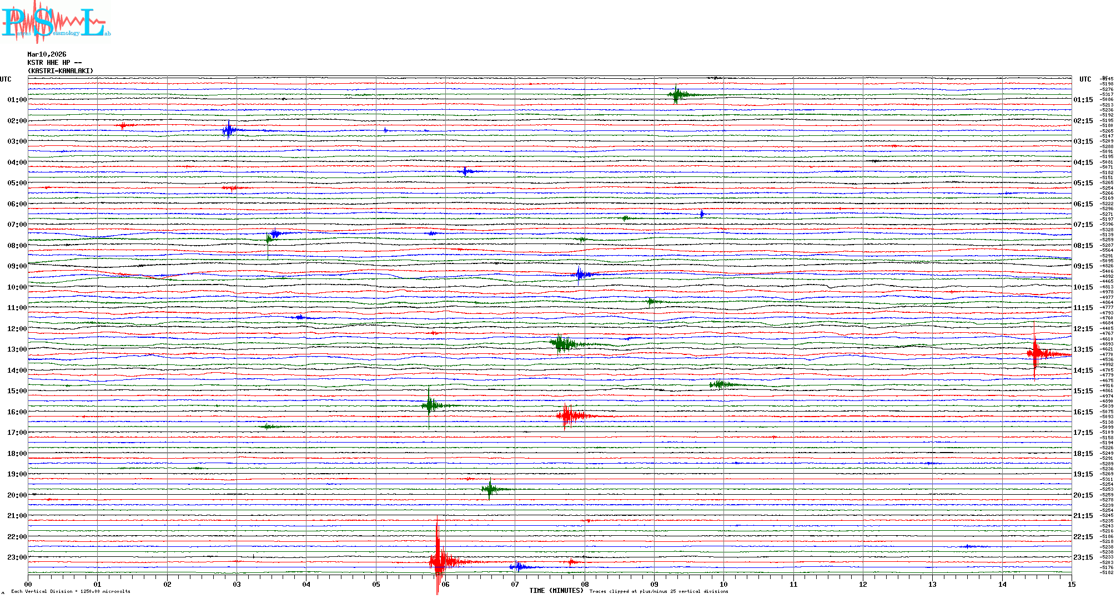Image resolution: width=1116 pixels, height=599 pixels.
Task: Click the green event at top near minute 09
Action: 676,94
